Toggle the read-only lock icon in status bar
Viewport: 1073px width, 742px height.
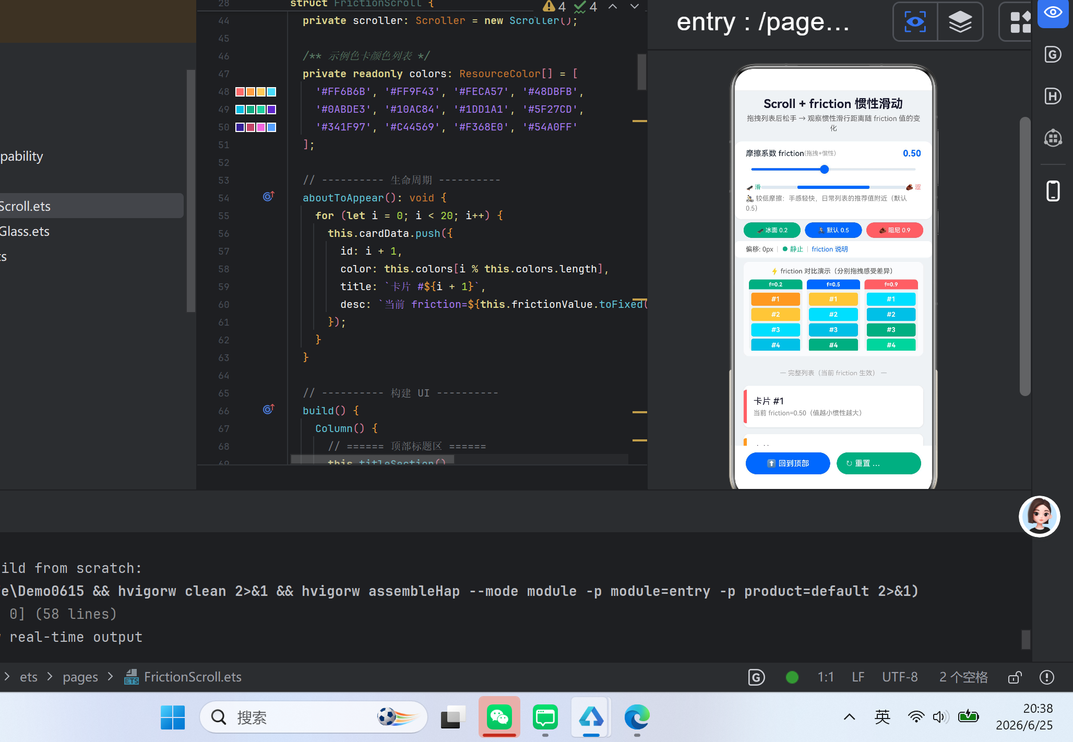[1015, 677]
